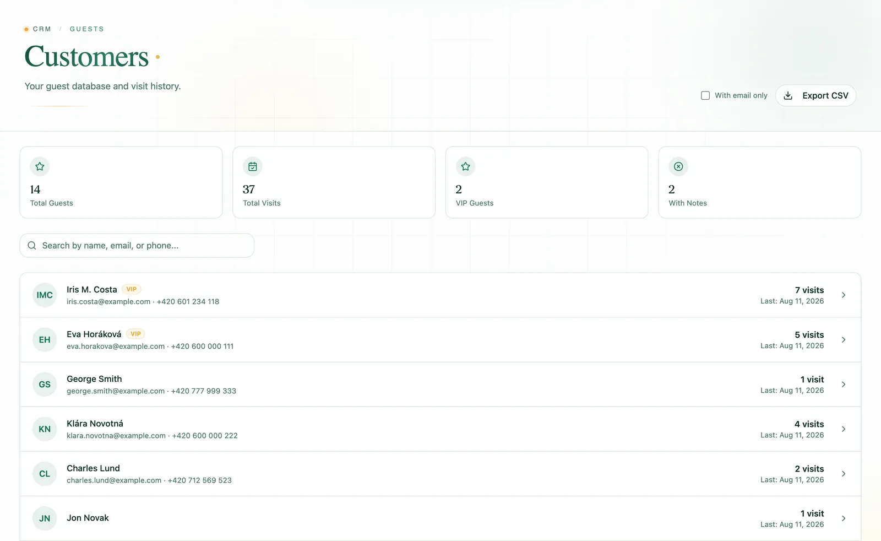
Task: Click VIP badge next to Eva Horáková
Action: point(135,334)
